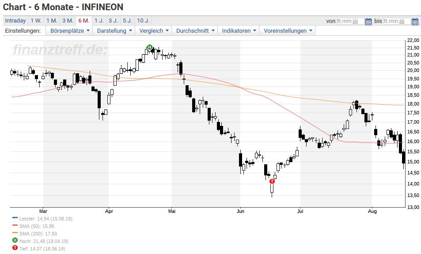Open the Darstellung dropdown

tap(114, 30)
